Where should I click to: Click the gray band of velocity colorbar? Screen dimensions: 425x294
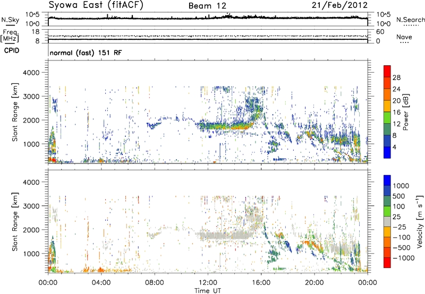coord(387,221)
